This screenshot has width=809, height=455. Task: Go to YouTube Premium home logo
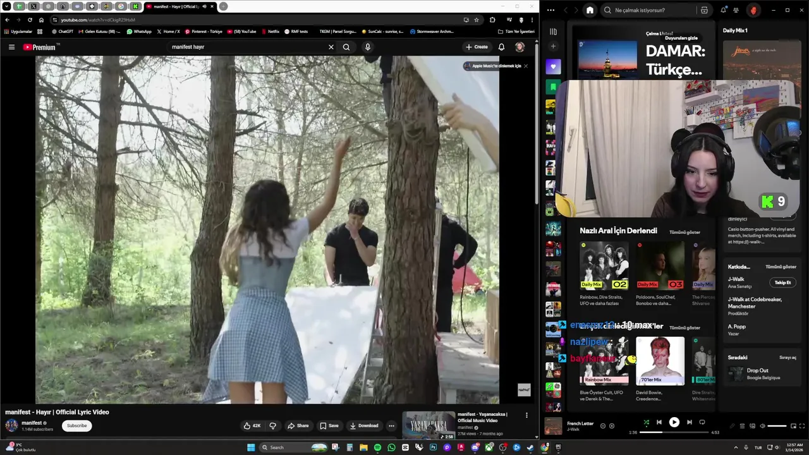click(40, 47)
